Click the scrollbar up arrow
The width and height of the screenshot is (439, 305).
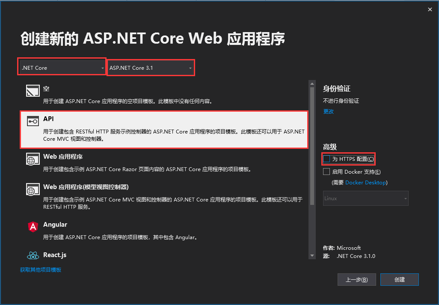pos(312,84)
